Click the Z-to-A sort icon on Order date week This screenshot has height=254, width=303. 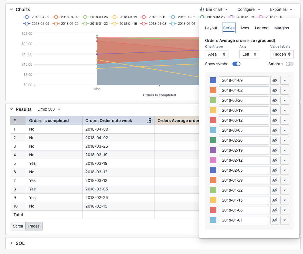click(149, 121)
